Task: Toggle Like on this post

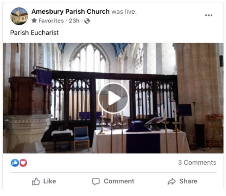Action: tap(44, 181)
